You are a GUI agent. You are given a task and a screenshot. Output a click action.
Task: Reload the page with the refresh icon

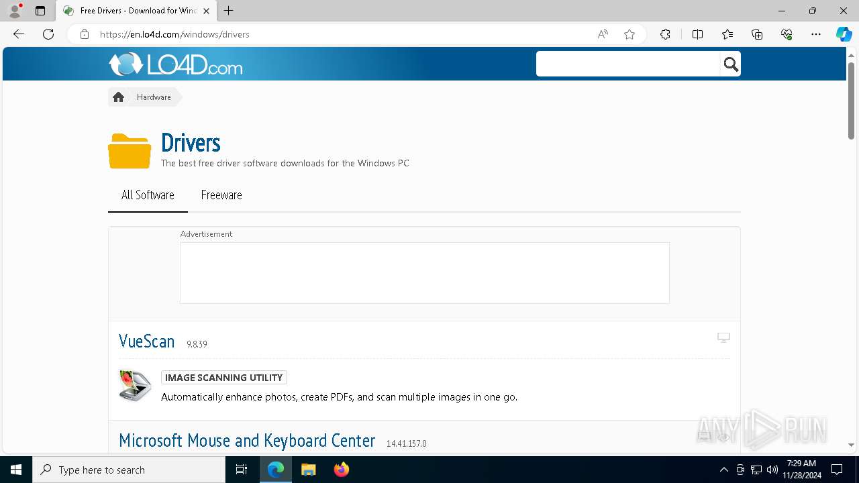pos(48,34)
